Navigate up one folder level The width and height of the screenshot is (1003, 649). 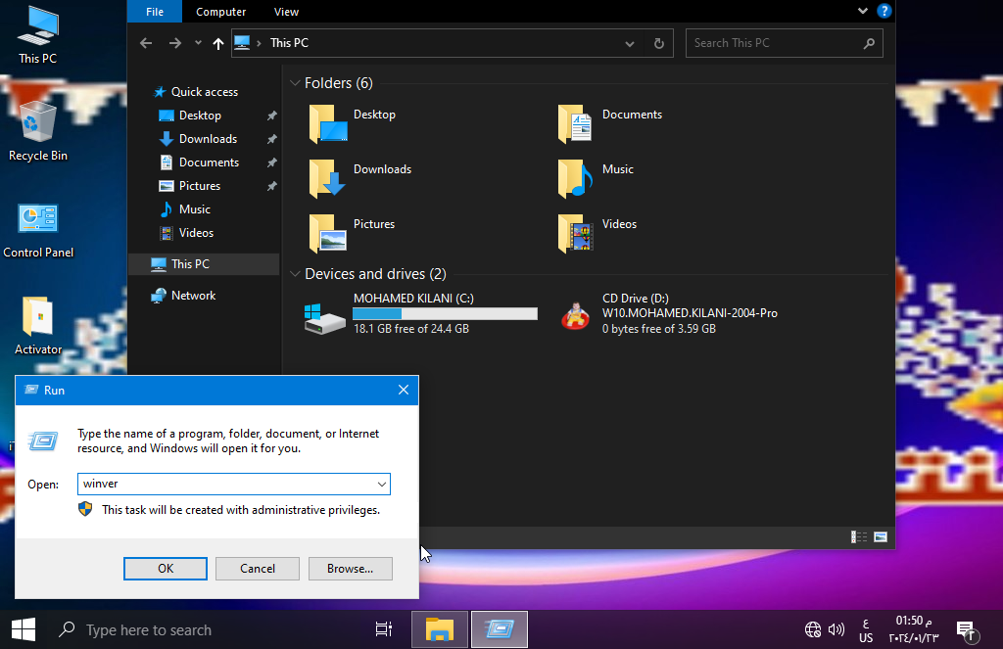tap(218, 43)
